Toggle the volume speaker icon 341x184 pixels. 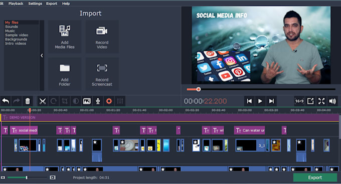(332, 101)
